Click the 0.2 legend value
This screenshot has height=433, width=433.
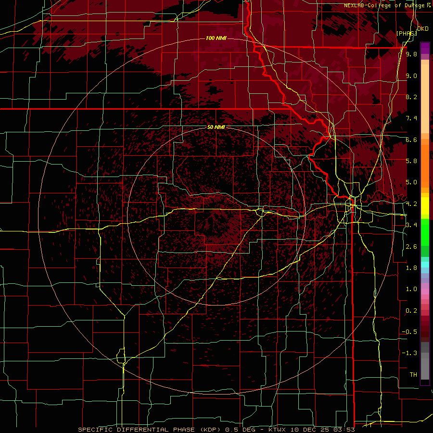[x=411, y=311]
